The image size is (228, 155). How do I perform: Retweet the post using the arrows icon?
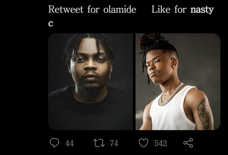click(99, 143)
